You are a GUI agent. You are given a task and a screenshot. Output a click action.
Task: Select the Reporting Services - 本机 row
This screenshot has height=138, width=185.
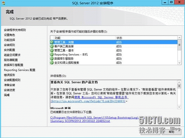(114, 54)
